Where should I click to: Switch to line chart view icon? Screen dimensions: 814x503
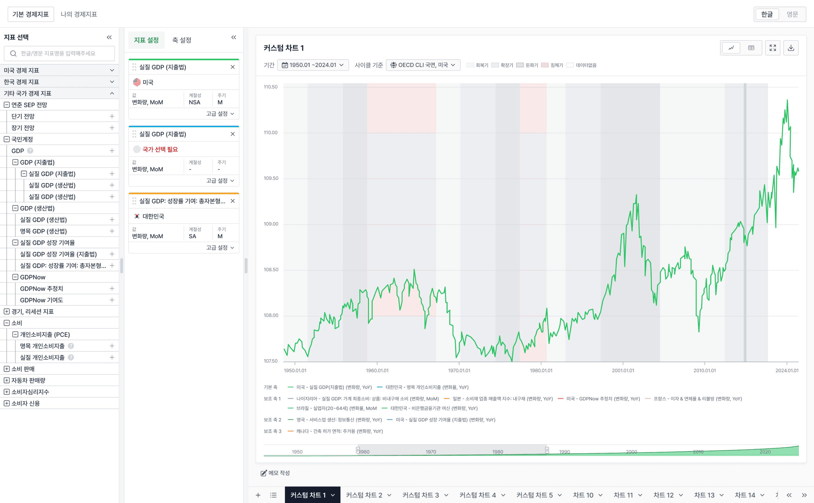click(x=731, y=48)
